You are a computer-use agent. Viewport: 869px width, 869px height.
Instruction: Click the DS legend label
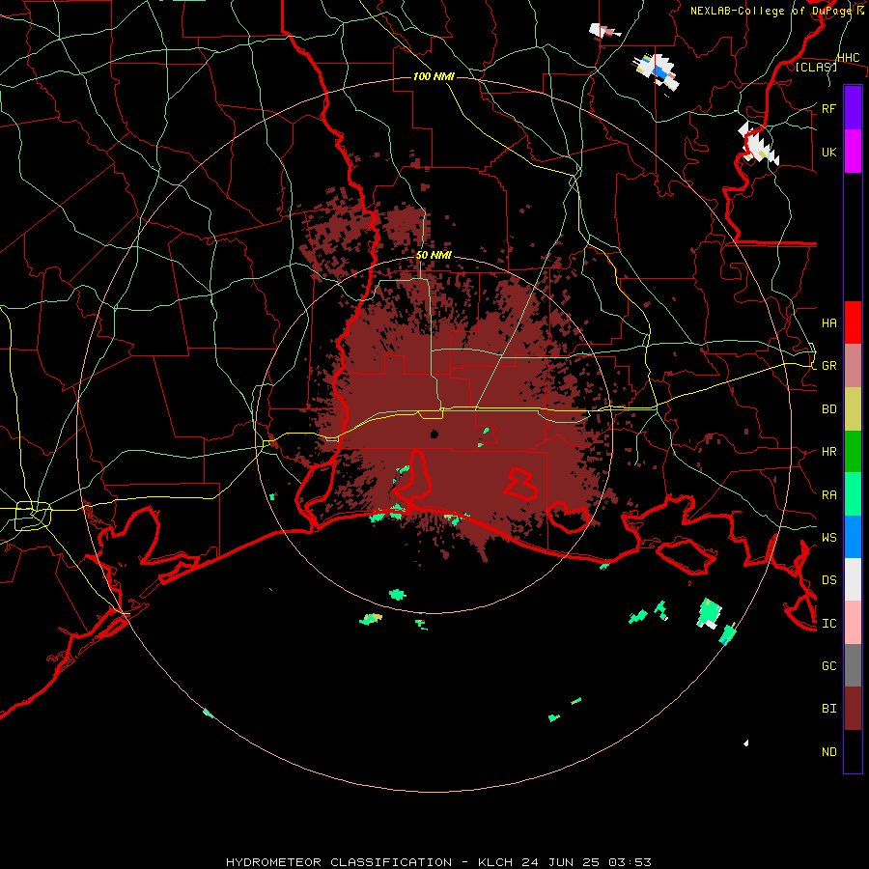829,580
